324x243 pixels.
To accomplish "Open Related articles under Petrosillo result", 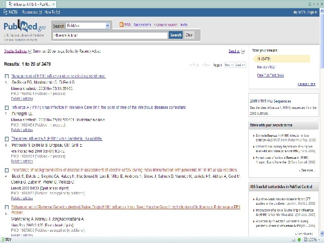I will pyautogui.click(x=22, y=161).
